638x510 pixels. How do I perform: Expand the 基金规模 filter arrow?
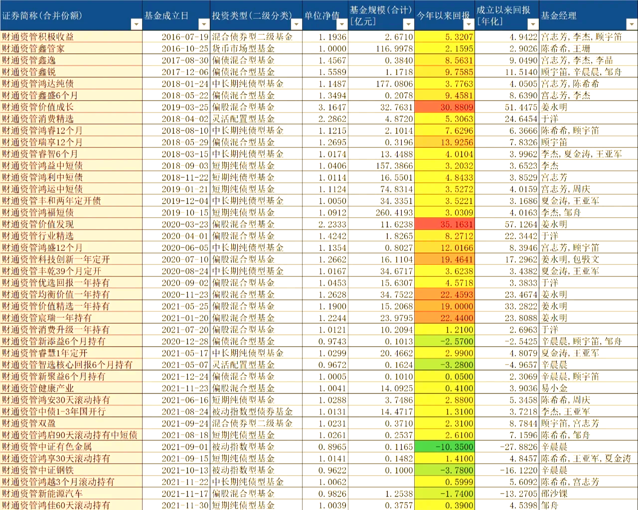click(x=408, y=24)
